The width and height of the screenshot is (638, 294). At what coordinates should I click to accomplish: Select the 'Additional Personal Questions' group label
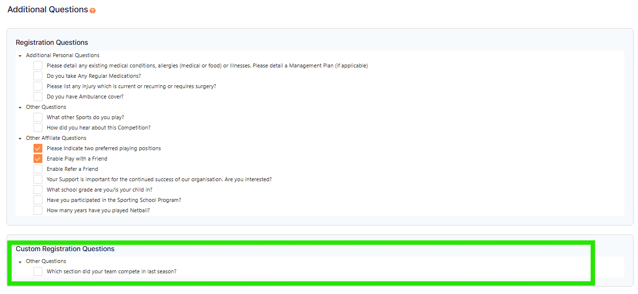tap(63, 55)
